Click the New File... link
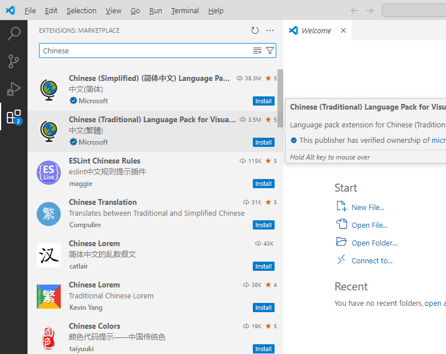The width and height of the screenshot is (446, 354). click(368, 208)
